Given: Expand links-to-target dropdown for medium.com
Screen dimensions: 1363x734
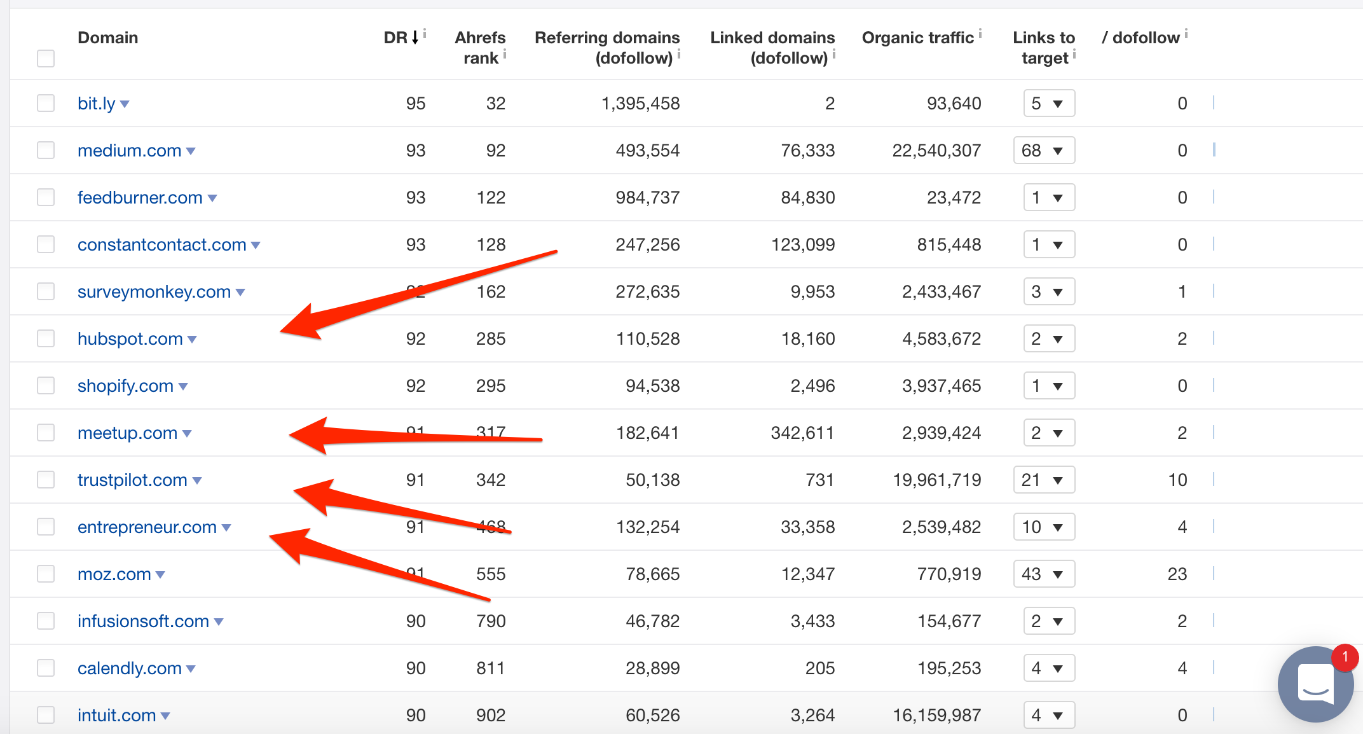Looking at the screenshot, I should click(1044, 150).
